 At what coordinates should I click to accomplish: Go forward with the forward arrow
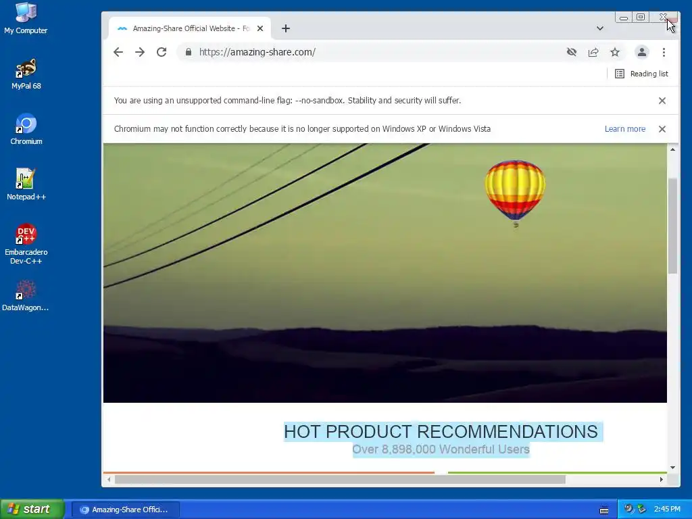click(140, 52)
